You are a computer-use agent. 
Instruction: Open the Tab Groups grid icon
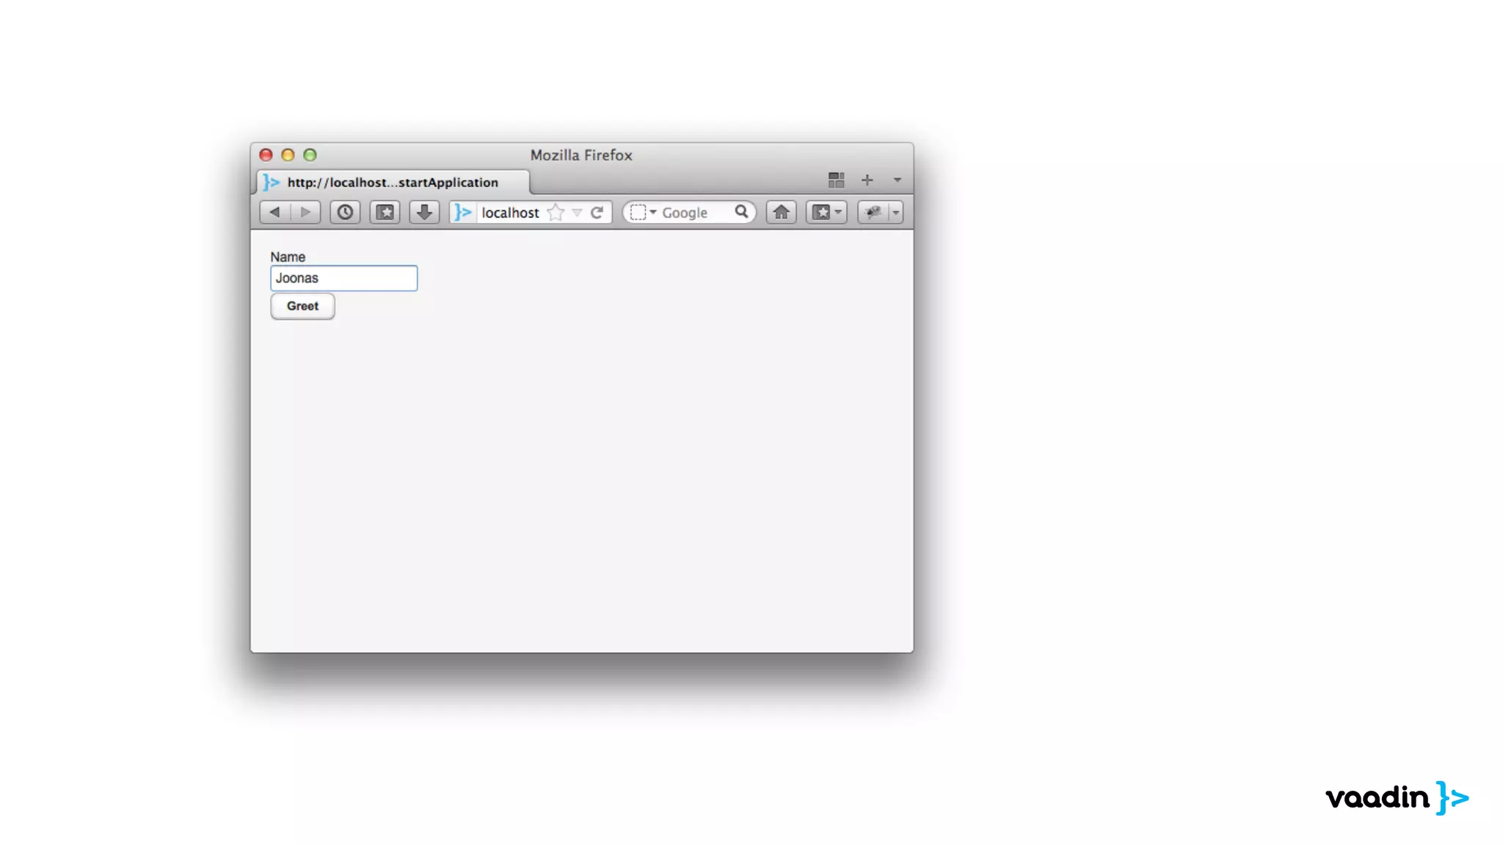(836, 180)
